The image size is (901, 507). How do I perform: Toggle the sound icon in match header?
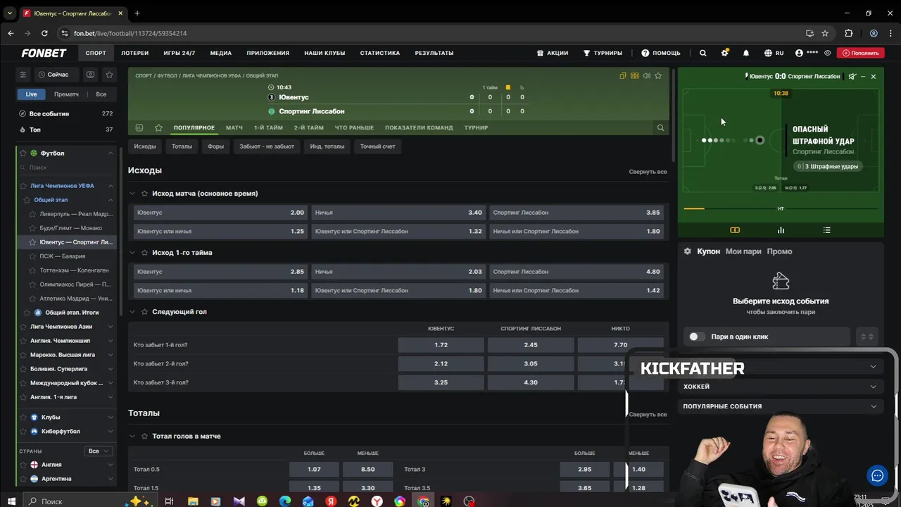pyautogui.click(x=646, y=75)
